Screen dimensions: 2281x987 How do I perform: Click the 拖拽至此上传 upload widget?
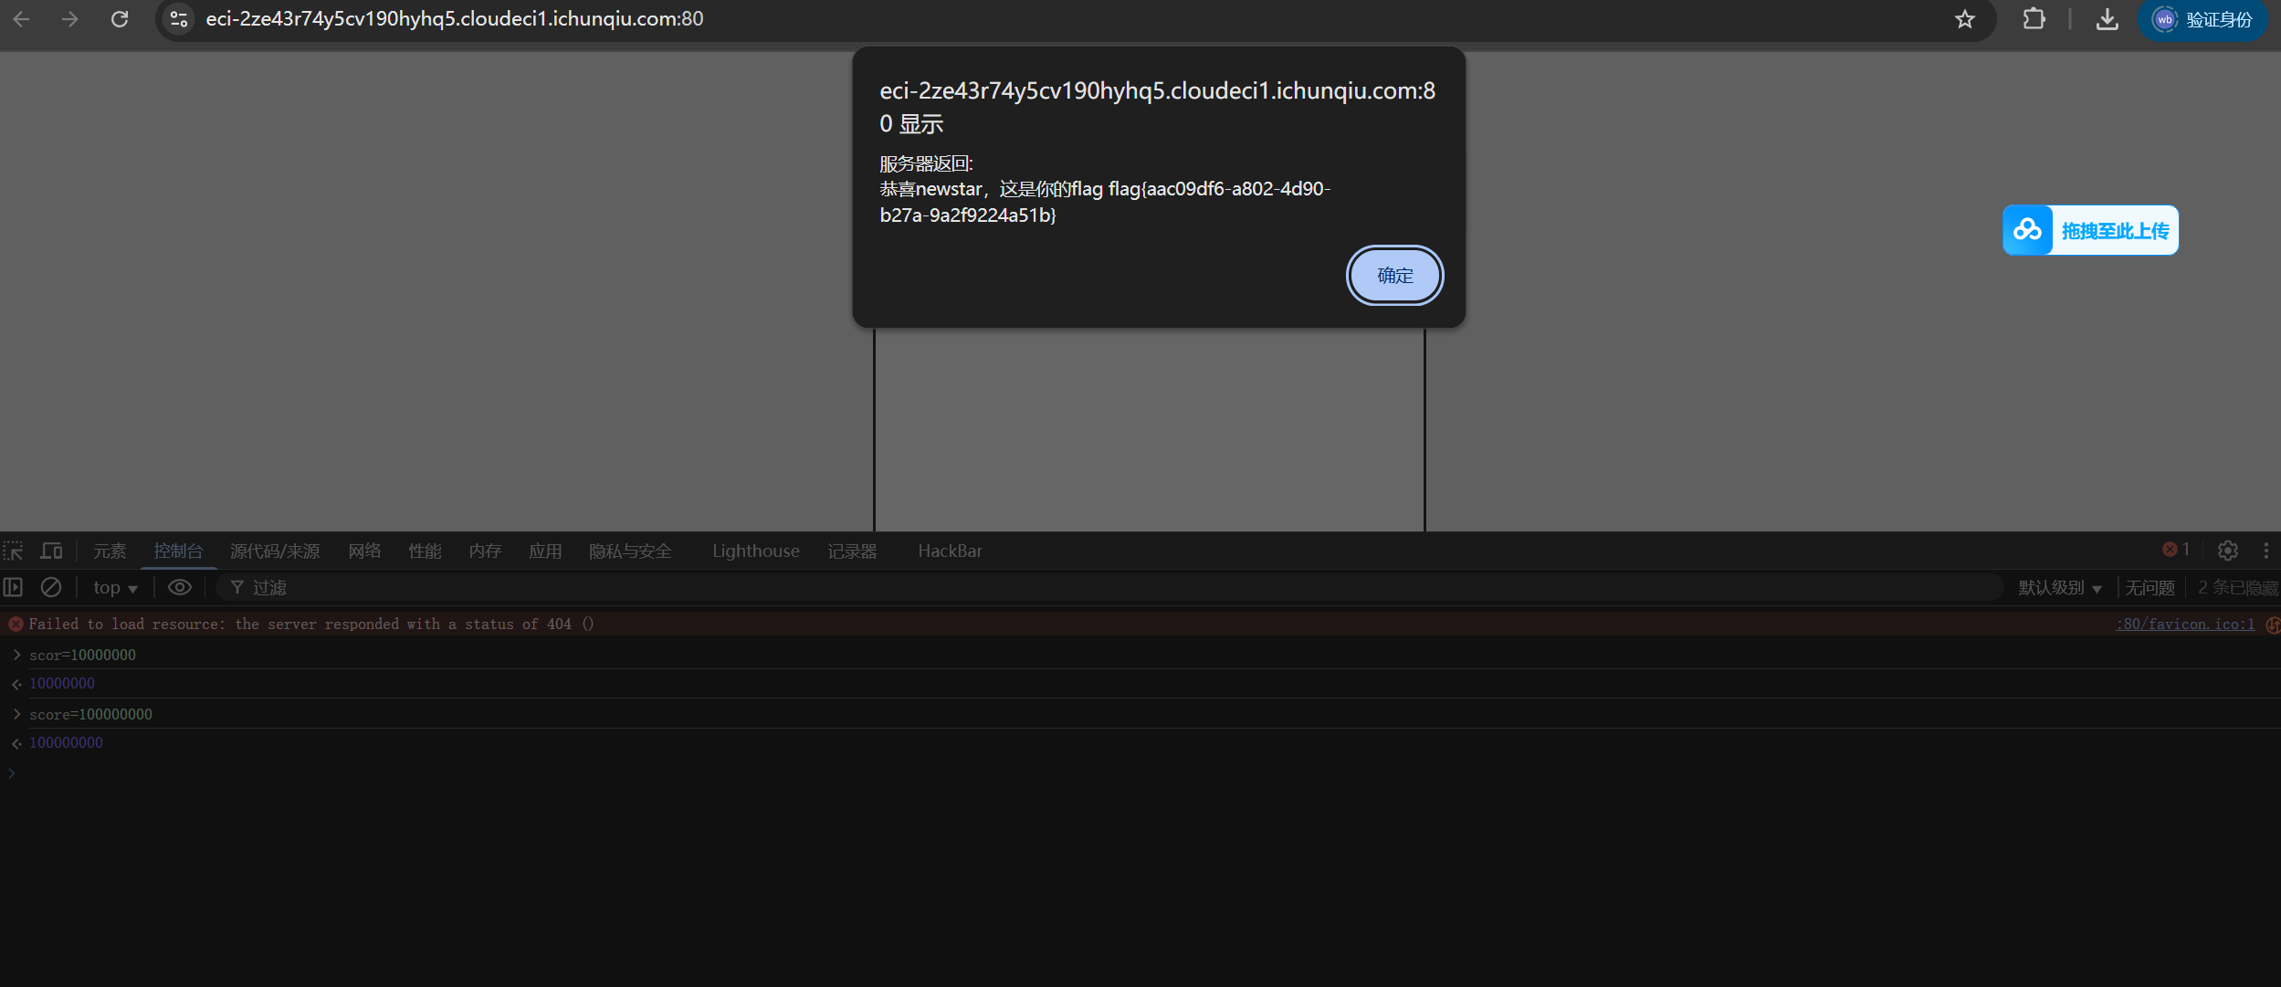[2089, 230]
